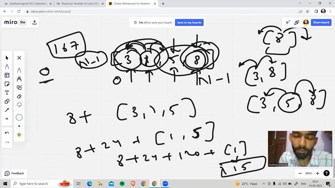
Task: Click the timer icon beside save notice
Action: pos(135,22)
